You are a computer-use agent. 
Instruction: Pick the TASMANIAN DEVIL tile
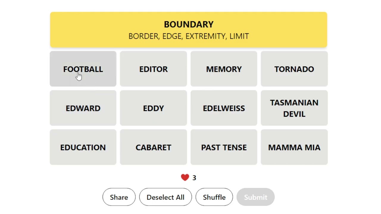(x=294, y=108)
